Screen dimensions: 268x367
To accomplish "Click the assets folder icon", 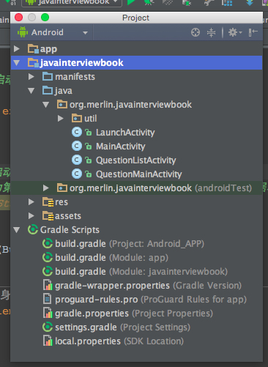I will click(x=48, y=216).
